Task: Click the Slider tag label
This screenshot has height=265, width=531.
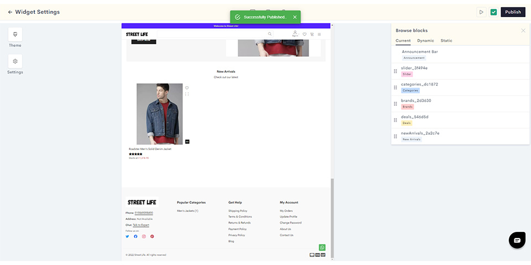Action: coord(407,74)
